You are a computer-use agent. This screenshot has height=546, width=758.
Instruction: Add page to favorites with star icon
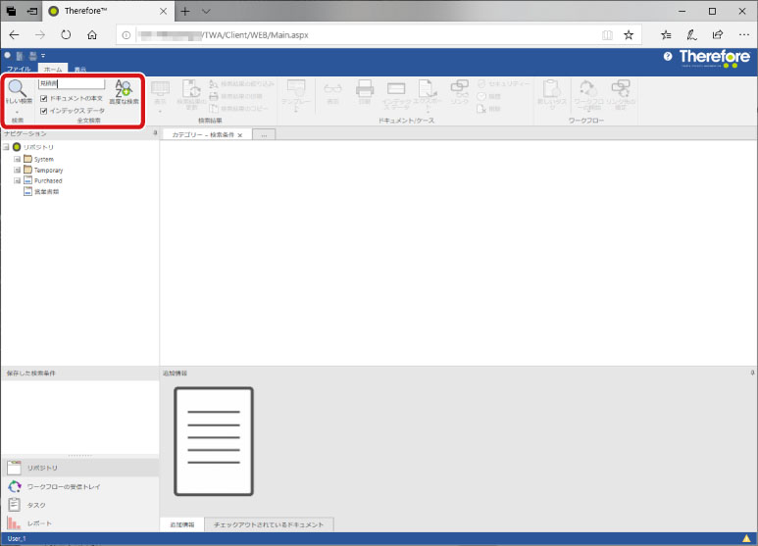[x=629, y=34]
